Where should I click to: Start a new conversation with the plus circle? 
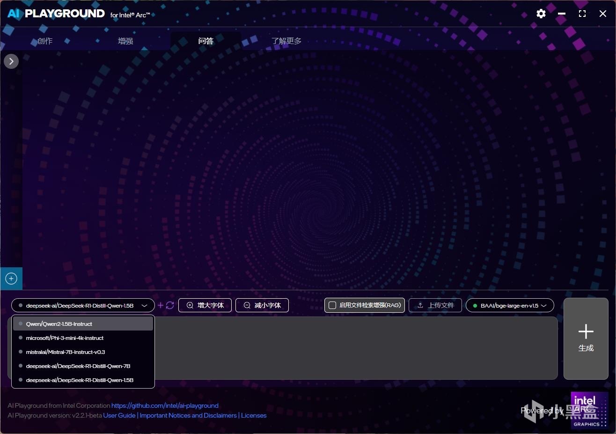click(11, 279)
